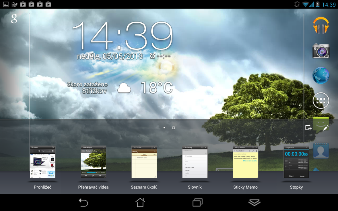338x211 pixels.
Task: Open the globe Browser app icon
Action: pyautogui.click(x=321, y=76)
